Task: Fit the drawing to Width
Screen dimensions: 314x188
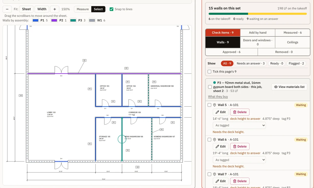Action: pos(42,9)
